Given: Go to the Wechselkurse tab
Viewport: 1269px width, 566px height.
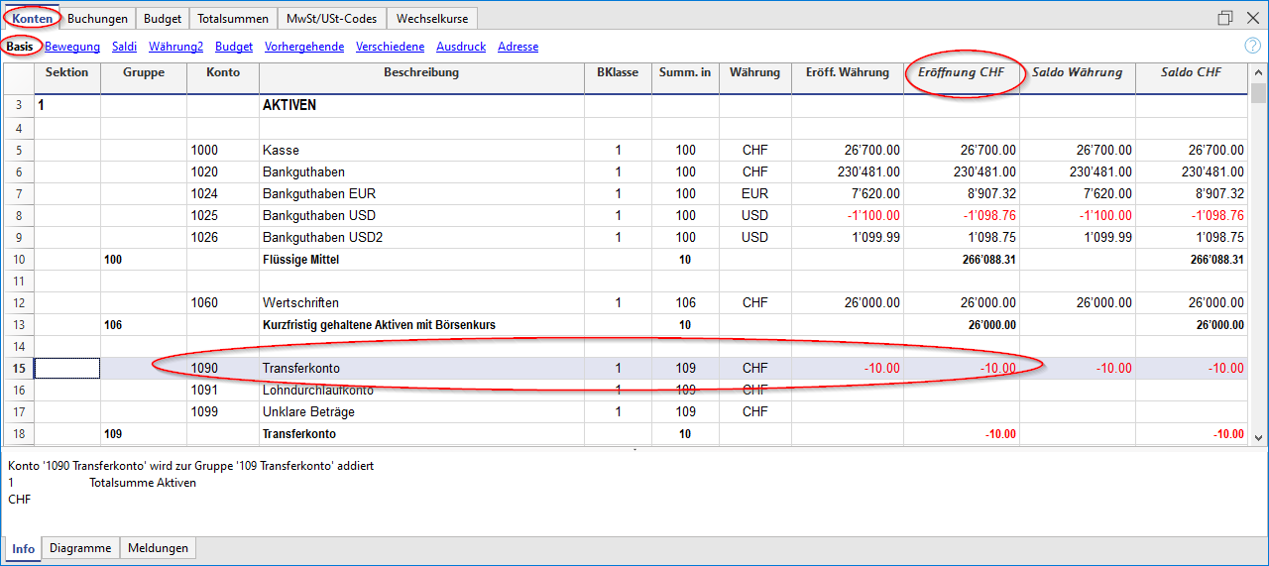Looking at the screenshot, I should [x=433, y=19].
